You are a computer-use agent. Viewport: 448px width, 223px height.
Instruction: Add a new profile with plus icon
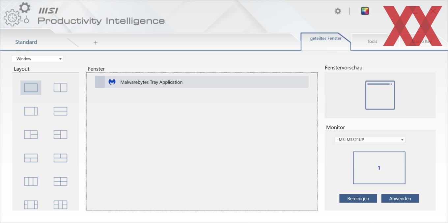click(x=96, y=42)
